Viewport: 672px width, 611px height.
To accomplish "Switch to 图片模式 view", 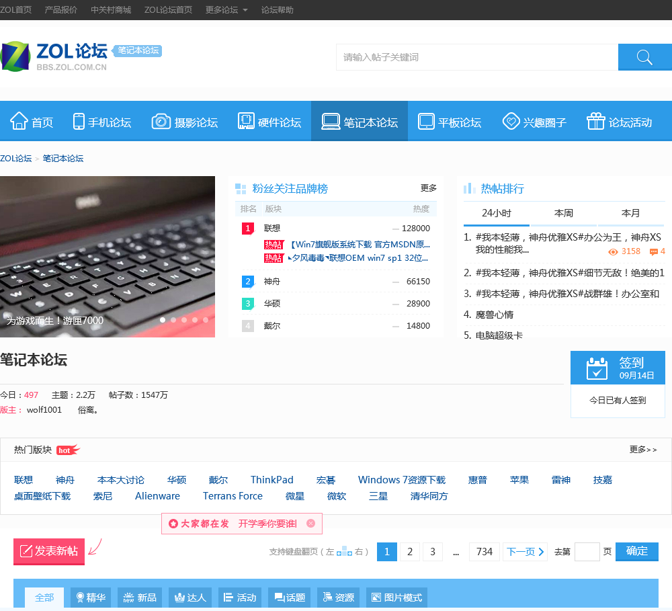I will tap(397, 598).
